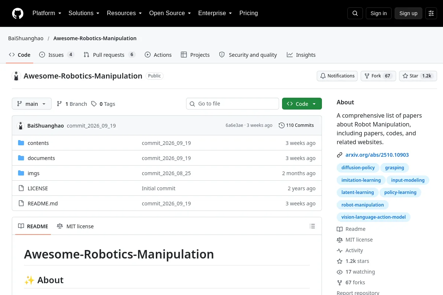
Task: View 1.2k stars in sidebar
Action: (353, 261)
